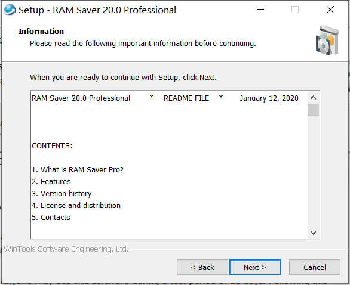This screenshot has width=350, height=285.
Task: Click the readme scrollbar down arrow
Action: [313, 233]
